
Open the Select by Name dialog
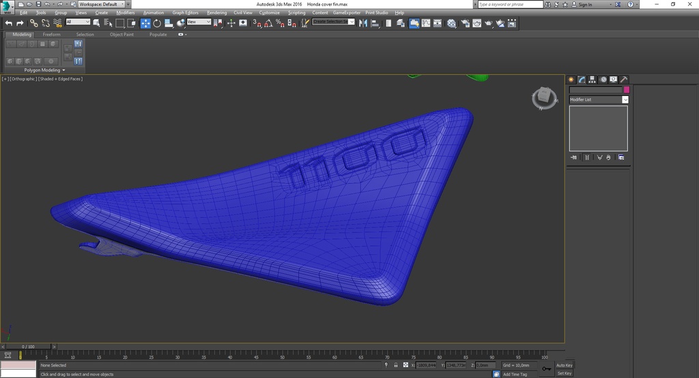click(x=108, y=23)
